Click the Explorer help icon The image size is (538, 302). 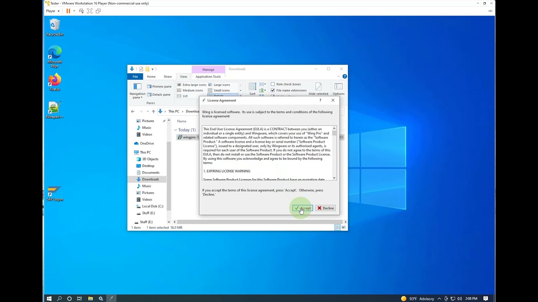click(345, 76)
